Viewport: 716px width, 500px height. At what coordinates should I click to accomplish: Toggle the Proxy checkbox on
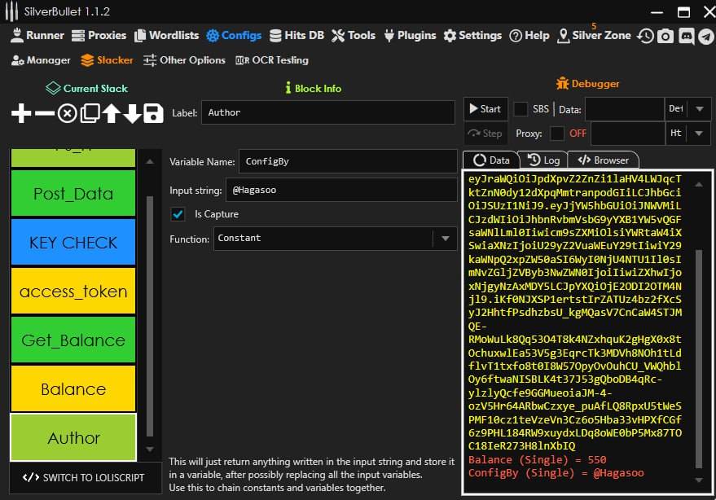coord(557,134)
